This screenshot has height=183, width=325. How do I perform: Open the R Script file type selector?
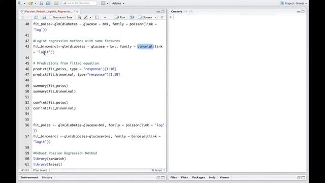[x=158, y=170]
